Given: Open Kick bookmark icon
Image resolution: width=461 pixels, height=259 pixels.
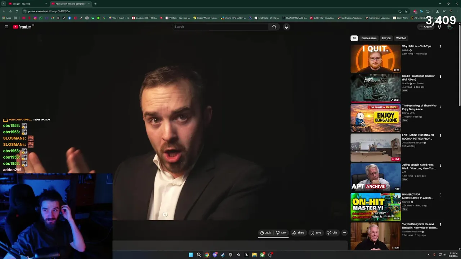Looking at the screenshot, I should tap(98, 18).
